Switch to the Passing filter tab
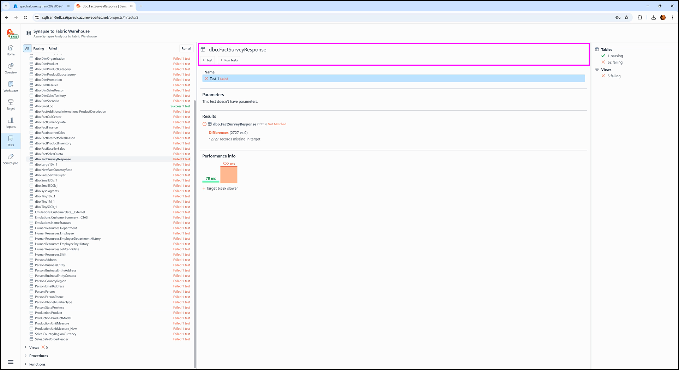Viewport: 679px width, 370px height. [39, 49]
